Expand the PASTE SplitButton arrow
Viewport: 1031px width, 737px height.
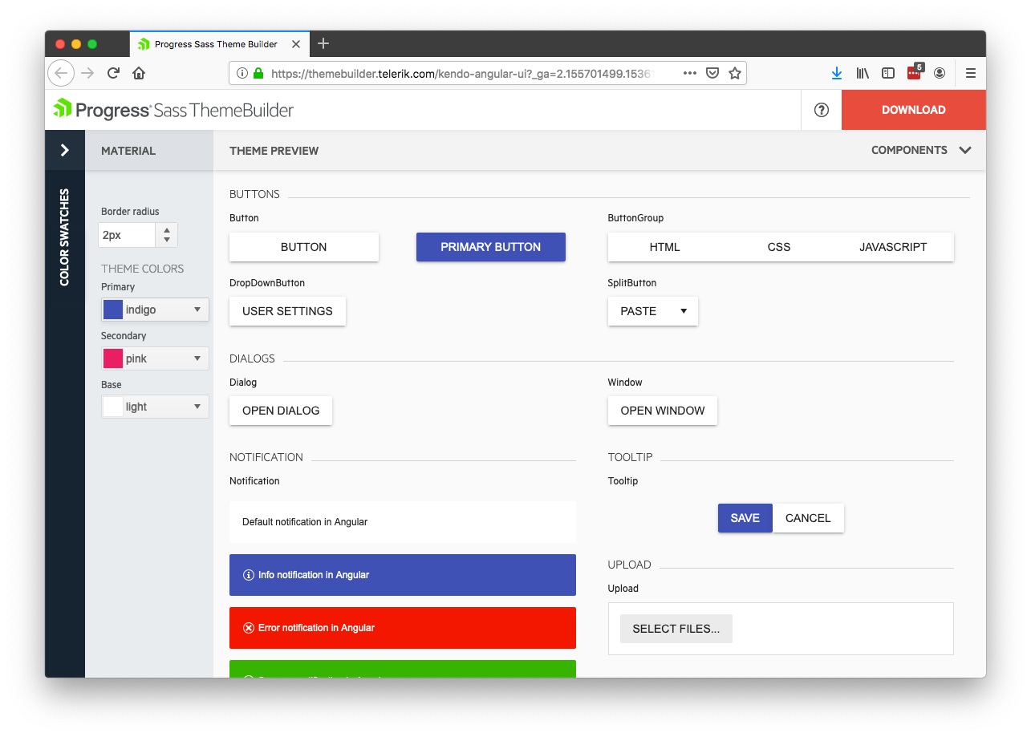pos(683,310)
